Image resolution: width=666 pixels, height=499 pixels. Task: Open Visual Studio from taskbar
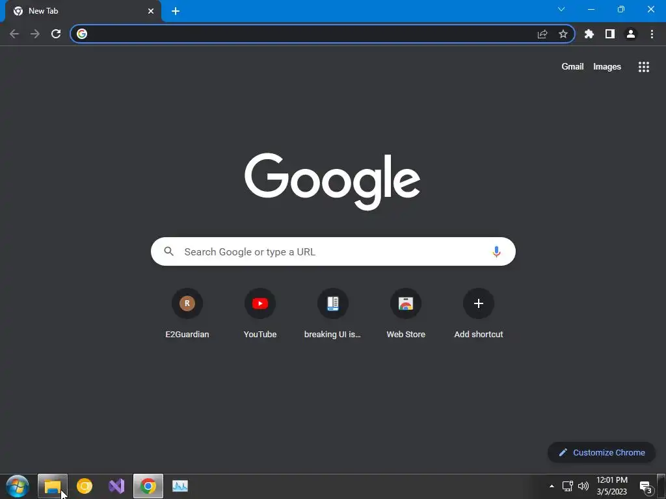pos(116,486)
